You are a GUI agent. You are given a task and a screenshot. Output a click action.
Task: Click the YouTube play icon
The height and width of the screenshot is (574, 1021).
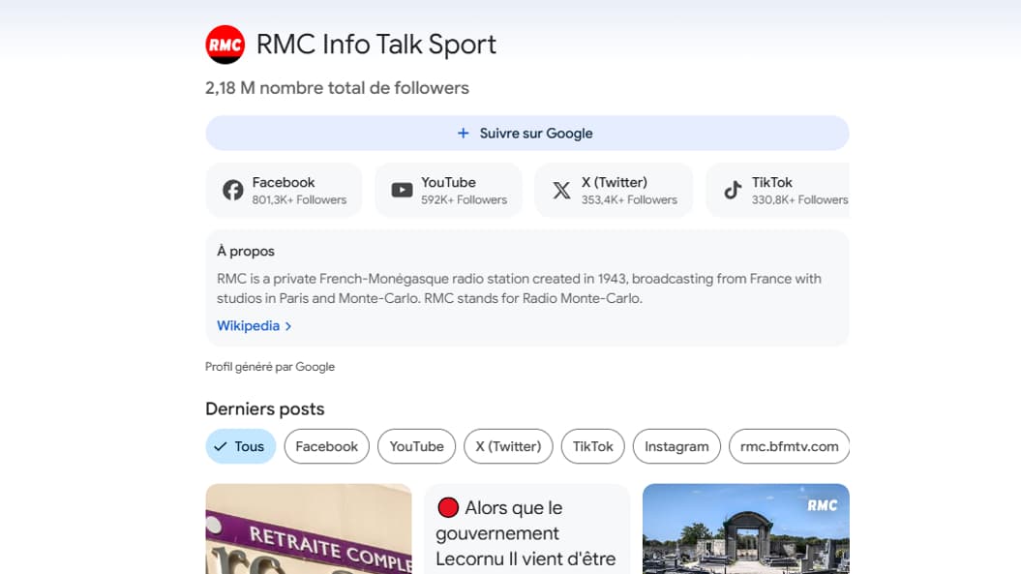coord(402,190)
